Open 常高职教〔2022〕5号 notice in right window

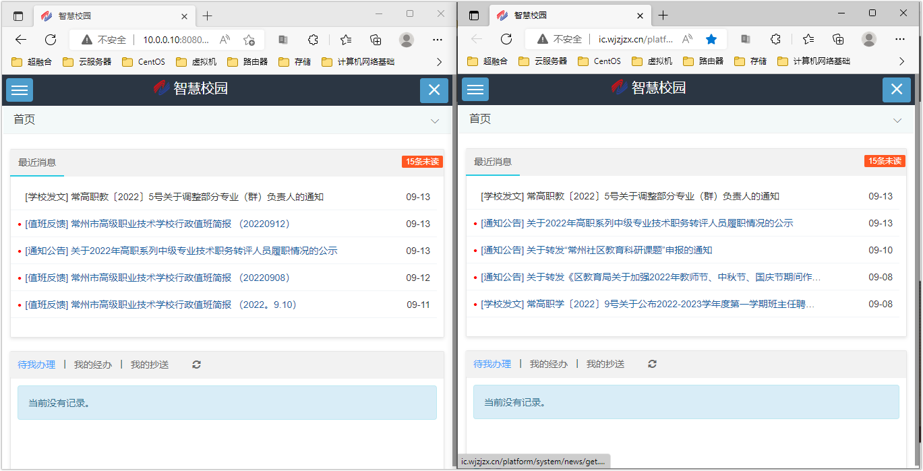click(630, 196)
